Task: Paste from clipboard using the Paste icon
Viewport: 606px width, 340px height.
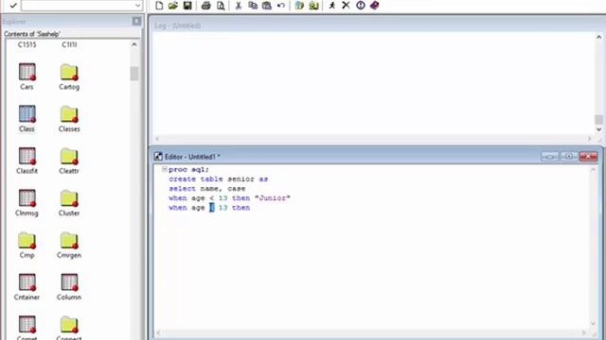Action: click(267, 6)
